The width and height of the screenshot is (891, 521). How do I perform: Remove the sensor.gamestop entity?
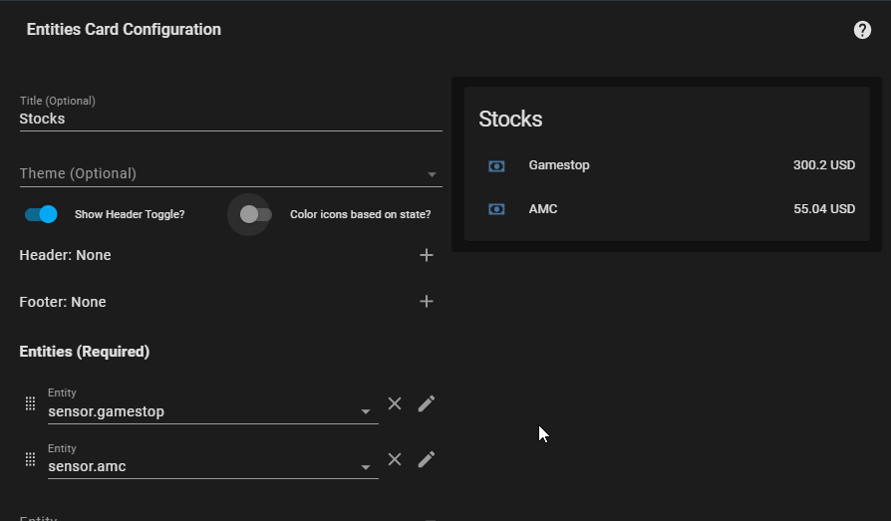pos(395,403)
